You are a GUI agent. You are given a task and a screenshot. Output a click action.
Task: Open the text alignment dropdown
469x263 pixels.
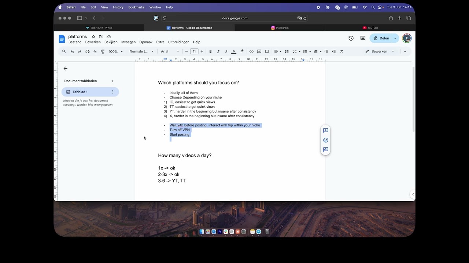(278, 52)
